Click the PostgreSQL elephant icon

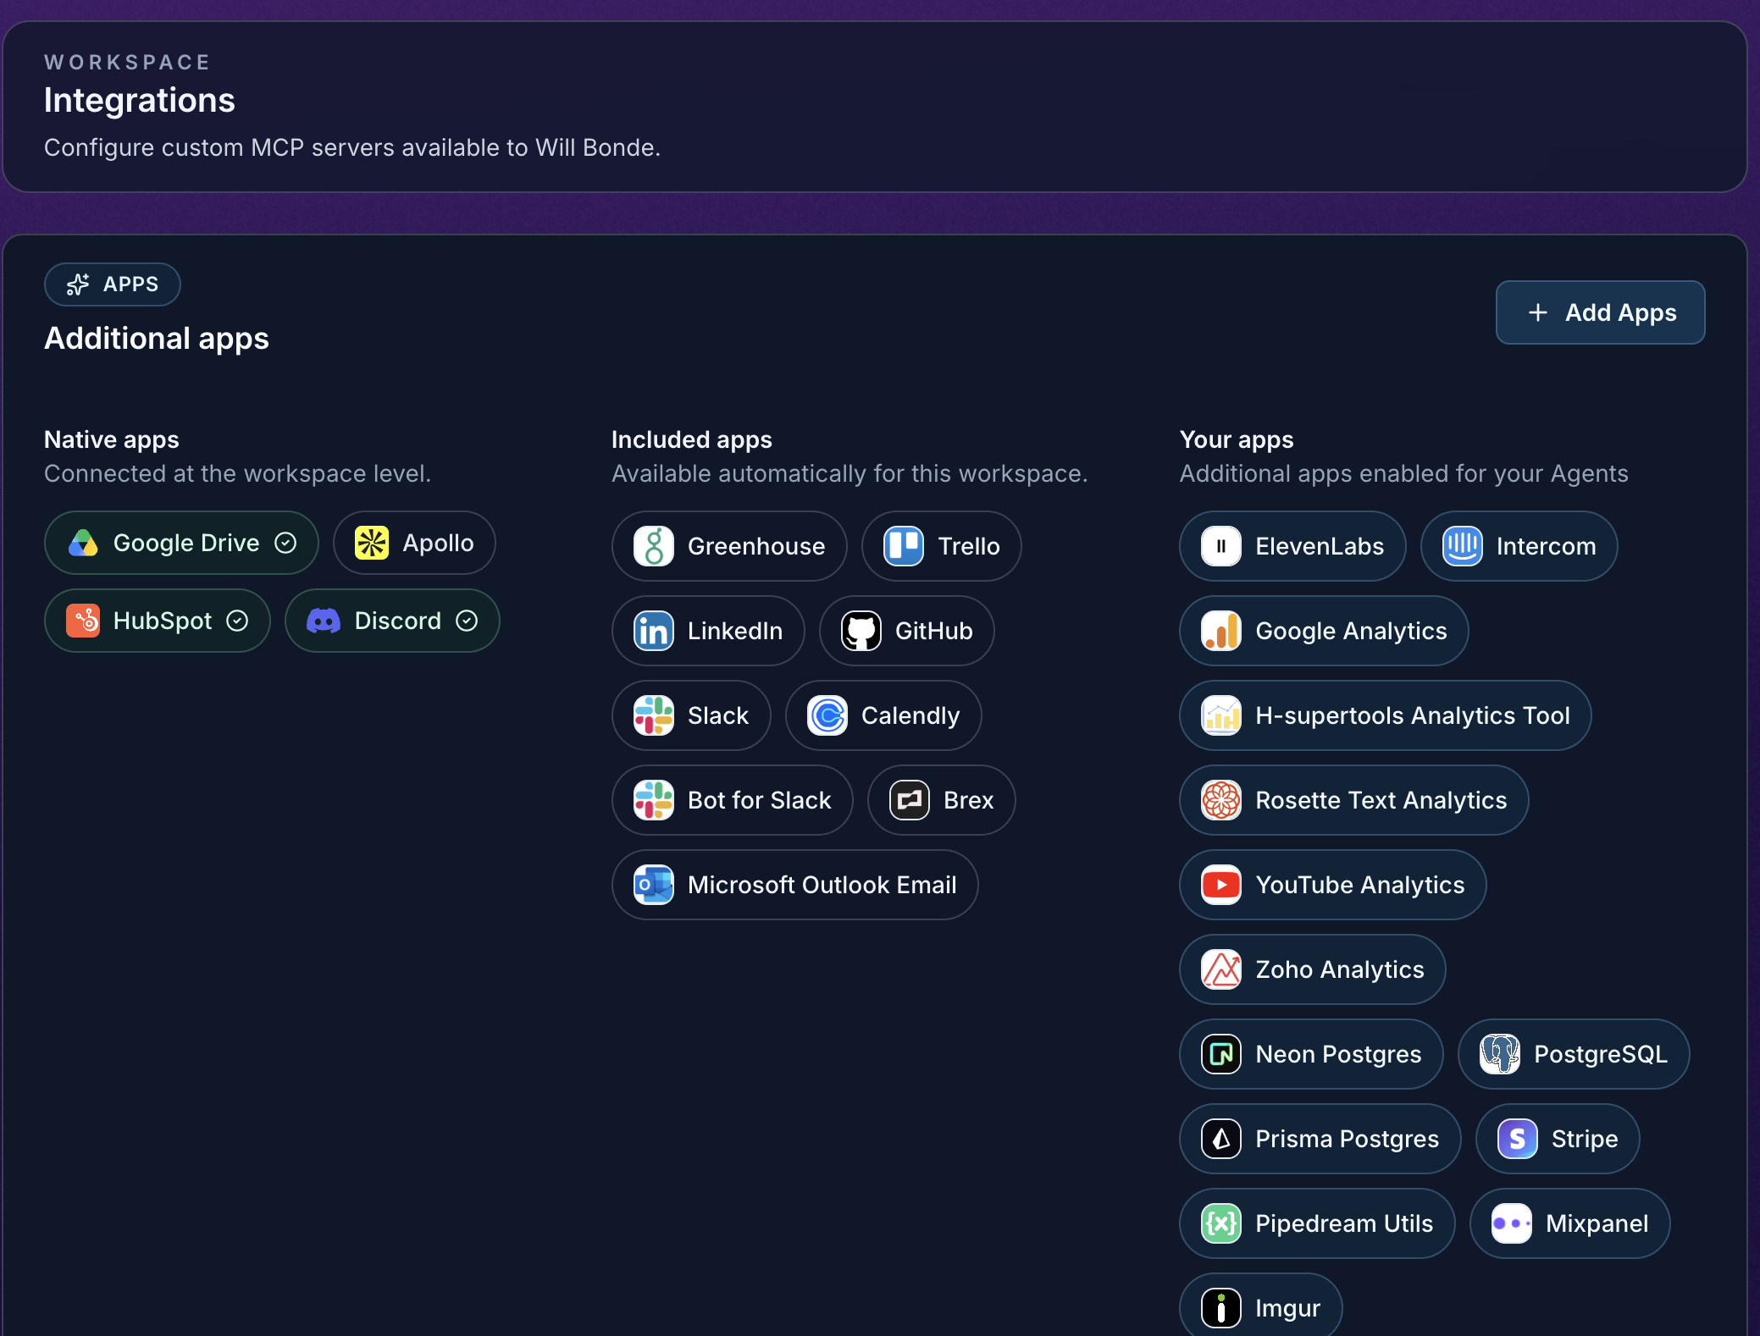[1500, 1054]
